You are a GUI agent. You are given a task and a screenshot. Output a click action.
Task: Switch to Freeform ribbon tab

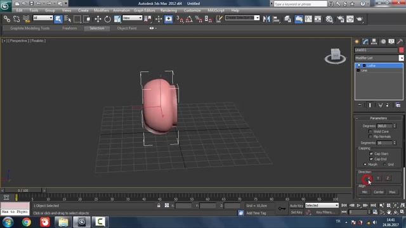pyautogui.click(x=70, y=28)
